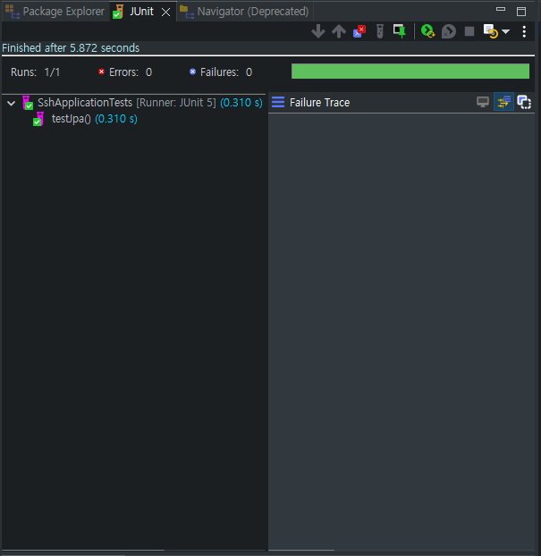The height and width of the screenshot is (556, 541).
Task: Toggle scroll lock in JUnit view
Action: (x=400, y=31)
